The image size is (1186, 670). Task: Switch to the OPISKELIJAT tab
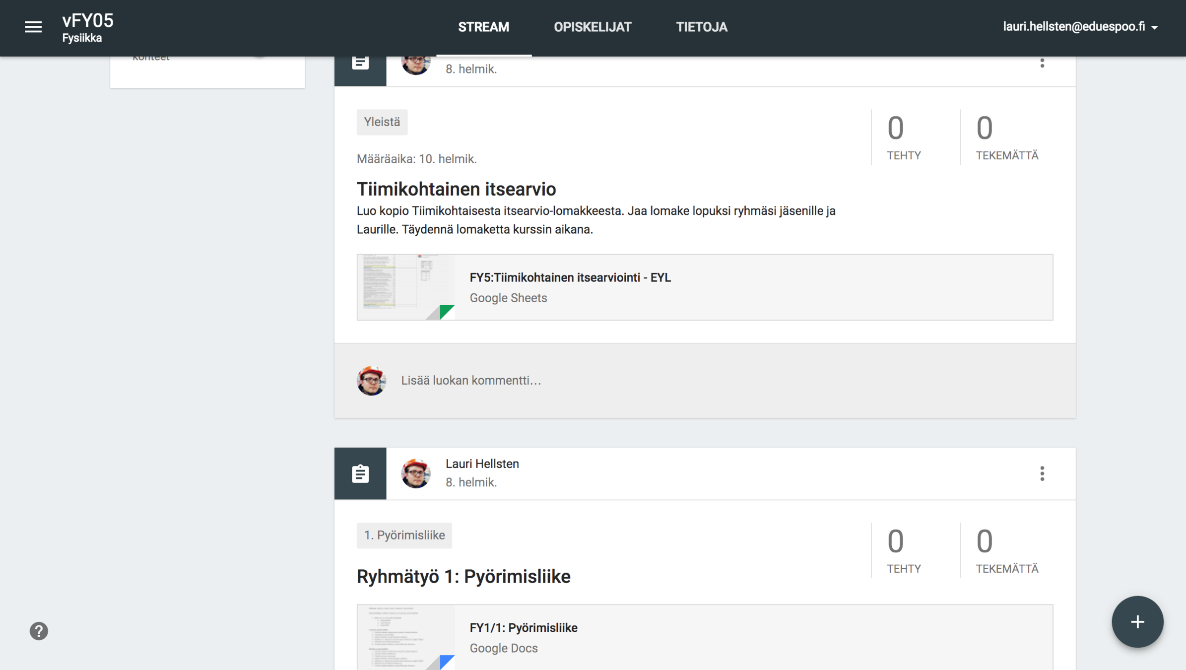pos(593,27)
